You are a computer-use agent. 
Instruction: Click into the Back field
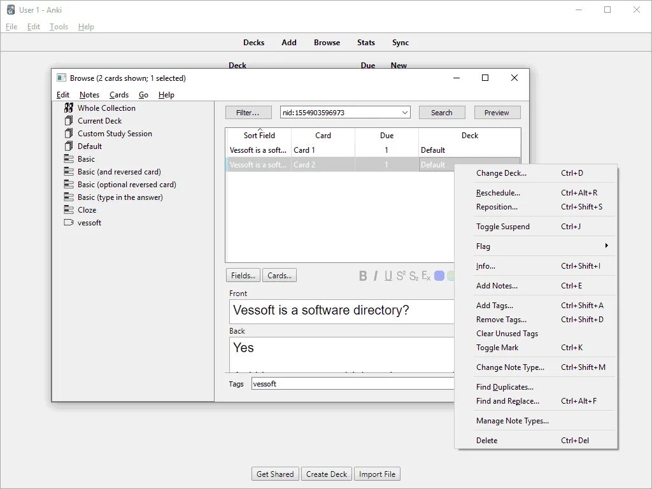point(341,355)
